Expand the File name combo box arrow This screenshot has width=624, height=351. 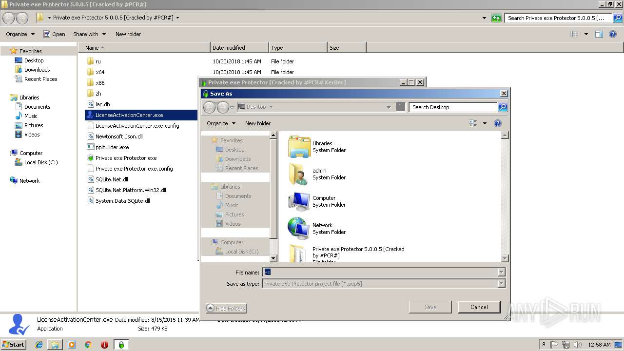click(502, 273)
